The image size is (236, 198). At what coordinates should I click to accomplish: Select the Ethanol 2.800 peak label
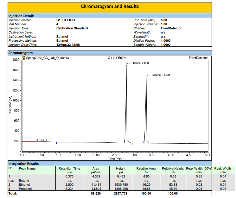(x=137, y=63)
